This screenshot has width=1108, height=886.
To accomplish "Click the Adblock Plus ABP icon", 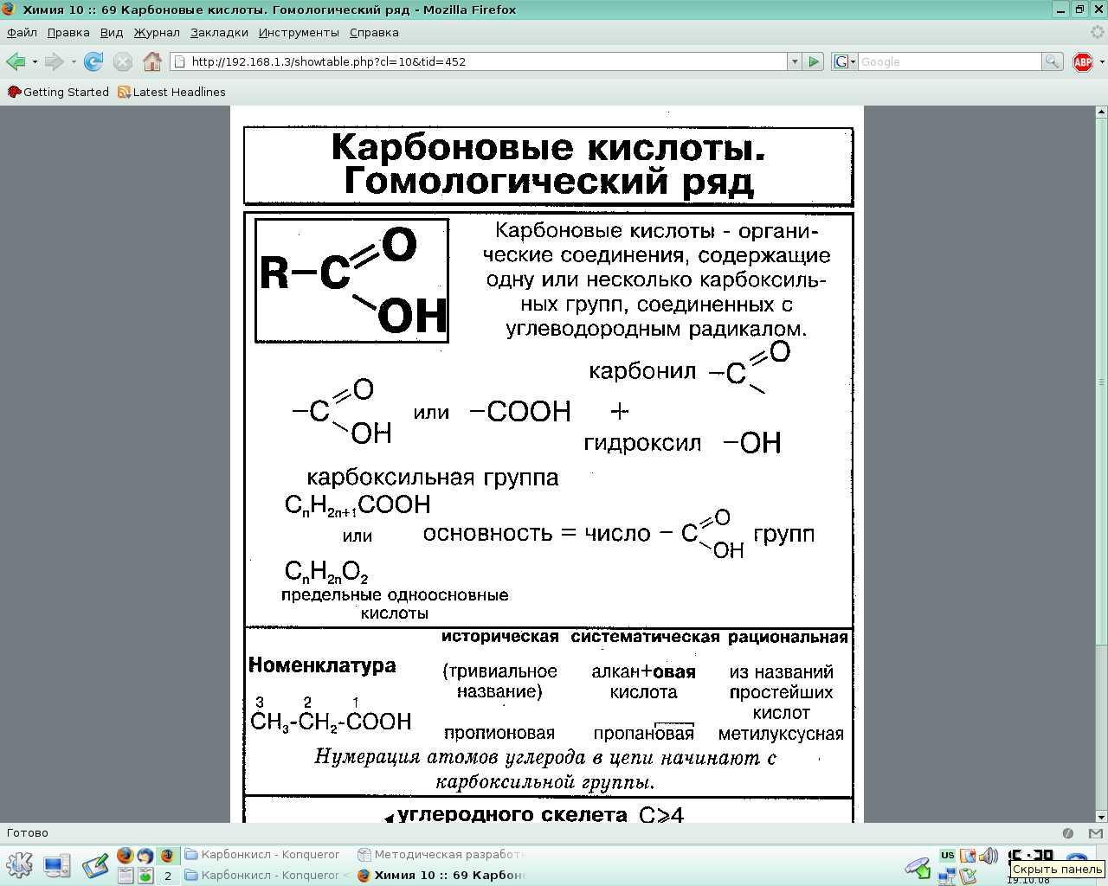I will pos(1082,61).
